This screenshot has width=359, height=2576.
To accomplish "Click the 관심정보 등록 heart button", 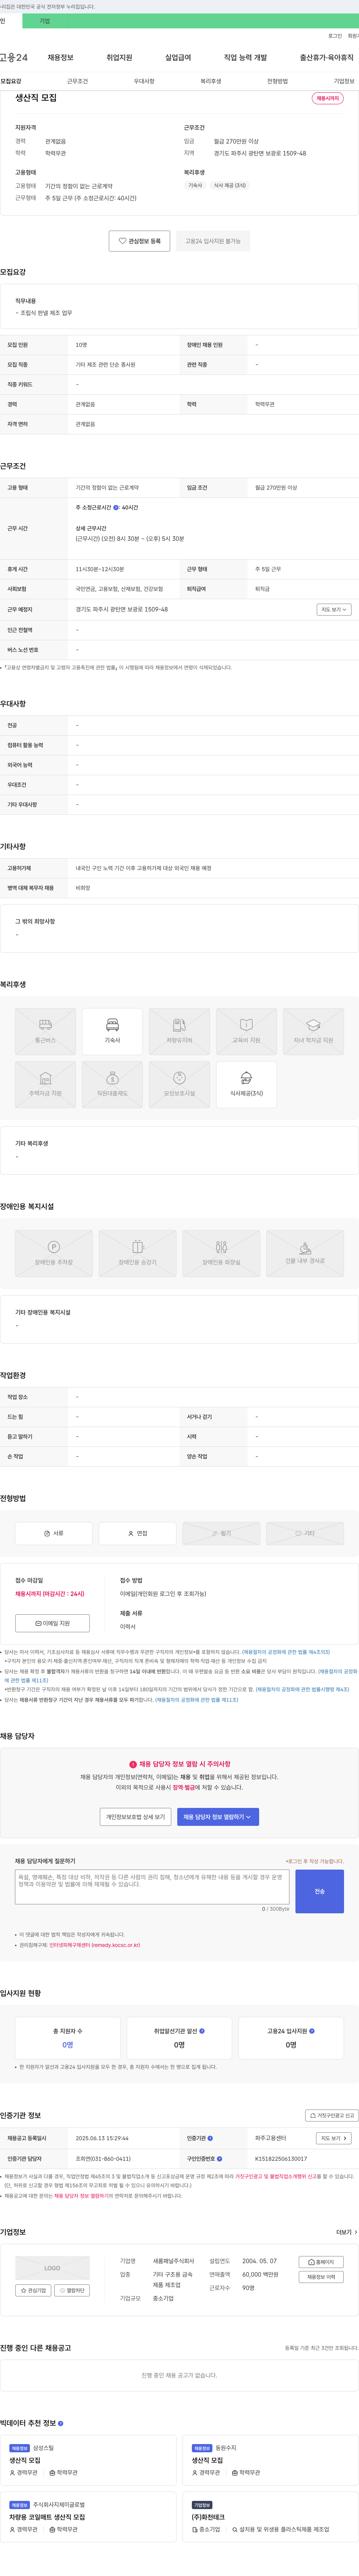I will coord(139,241).
